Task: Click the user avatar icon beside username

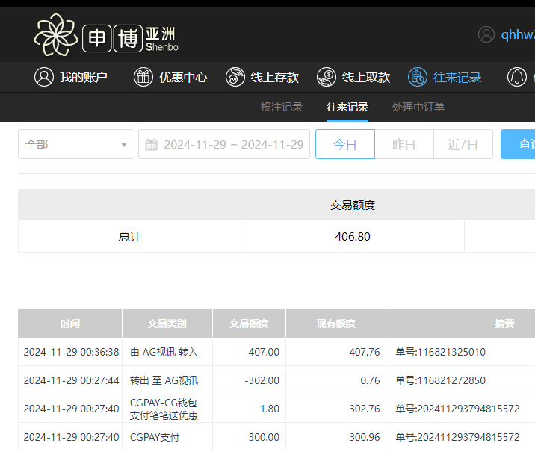Action: [486, 35]
